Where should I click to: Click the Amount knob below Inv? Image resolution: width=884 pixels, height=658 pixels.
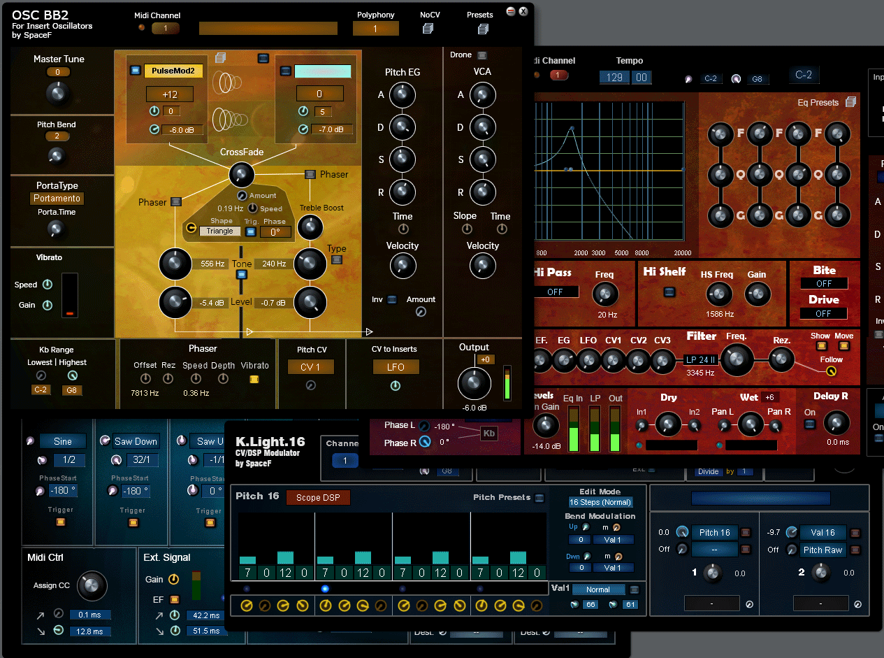coord(420,312)
